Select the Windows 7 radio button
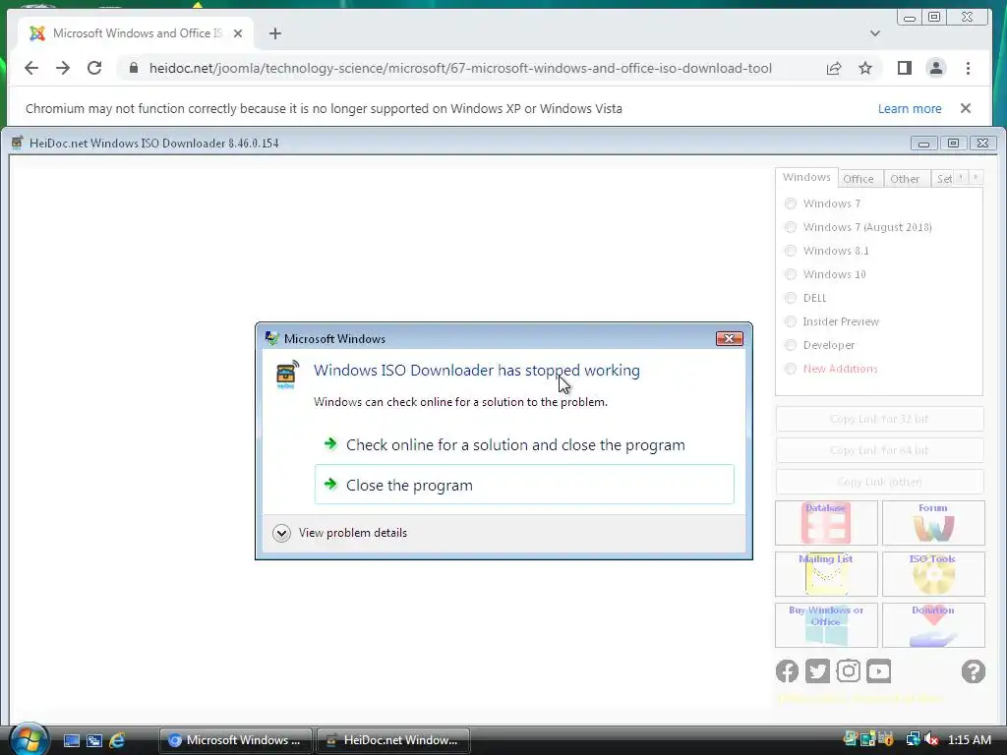Image resolution: width=1007 pixels, height=755 pixels. click(791, 203)
